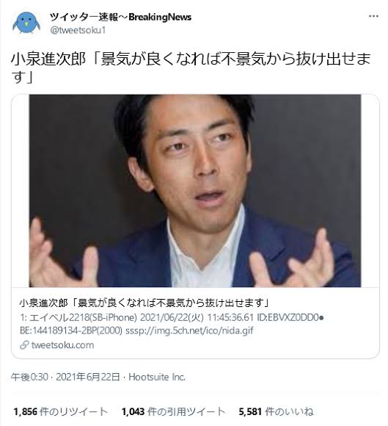View the 5,581 件のいいね list
Image resolution: width=388 pixels, height=426 pixels.
(x=277, y=411)
